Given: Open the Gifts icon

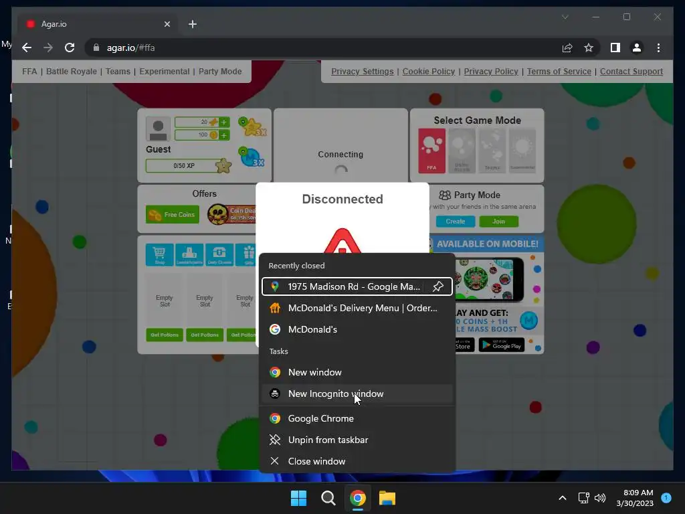Looking at the screenshot, I should (x=246, y=255).
